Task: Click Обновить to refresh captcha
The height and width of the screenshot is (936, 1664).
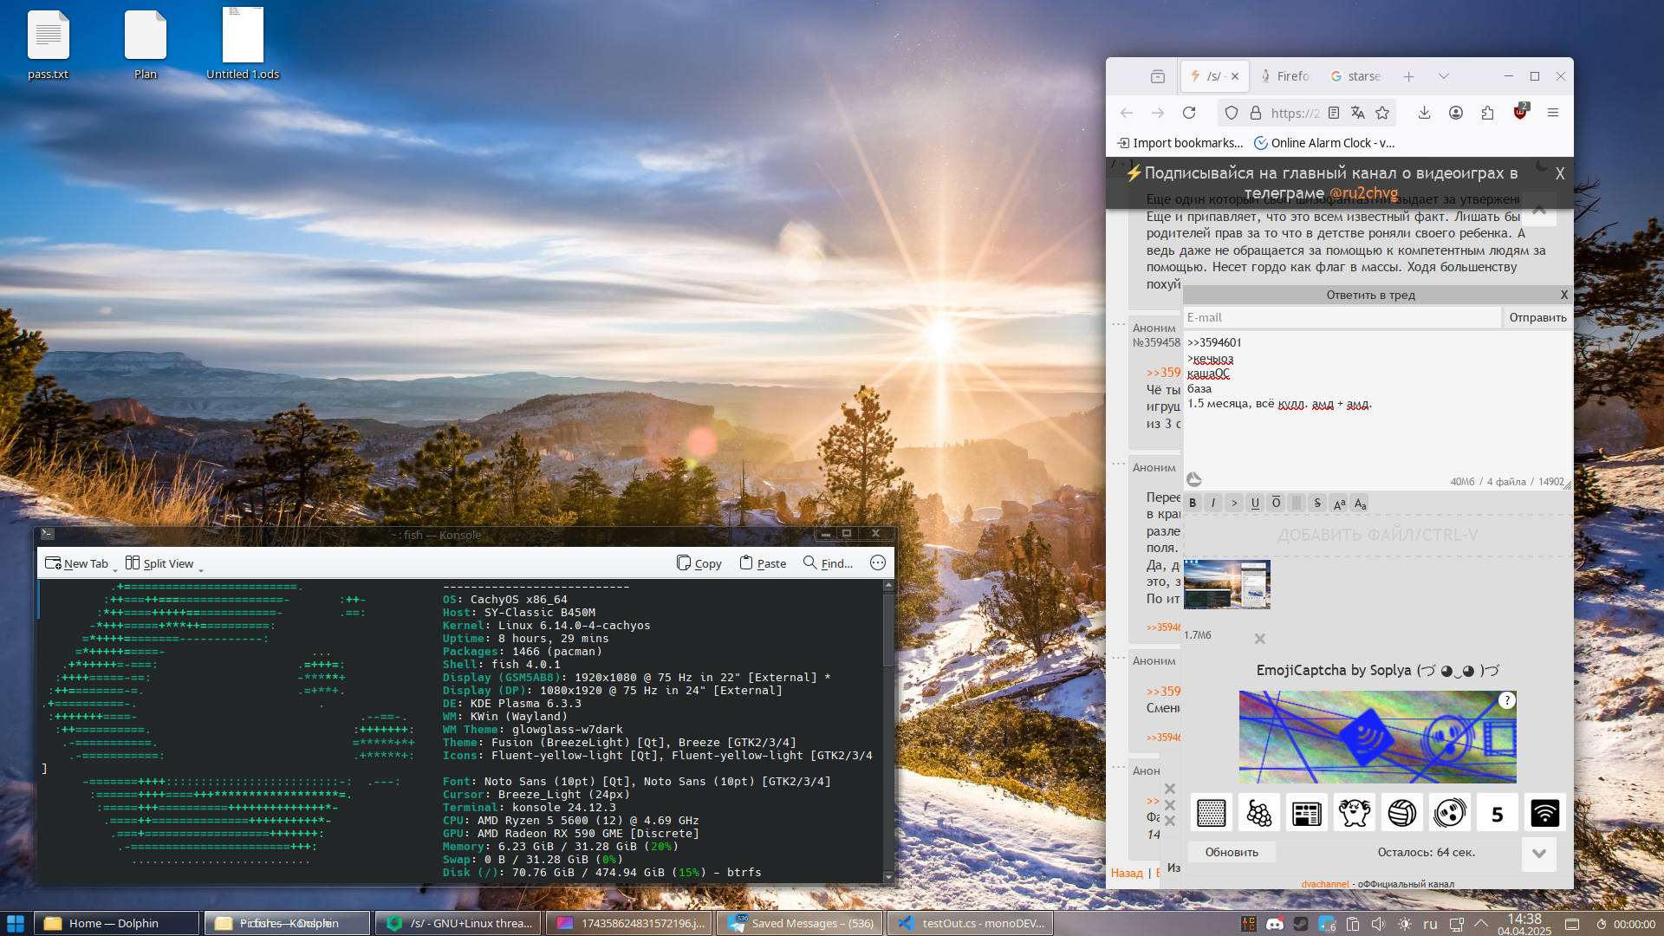Action: [x=1231, y=852]
